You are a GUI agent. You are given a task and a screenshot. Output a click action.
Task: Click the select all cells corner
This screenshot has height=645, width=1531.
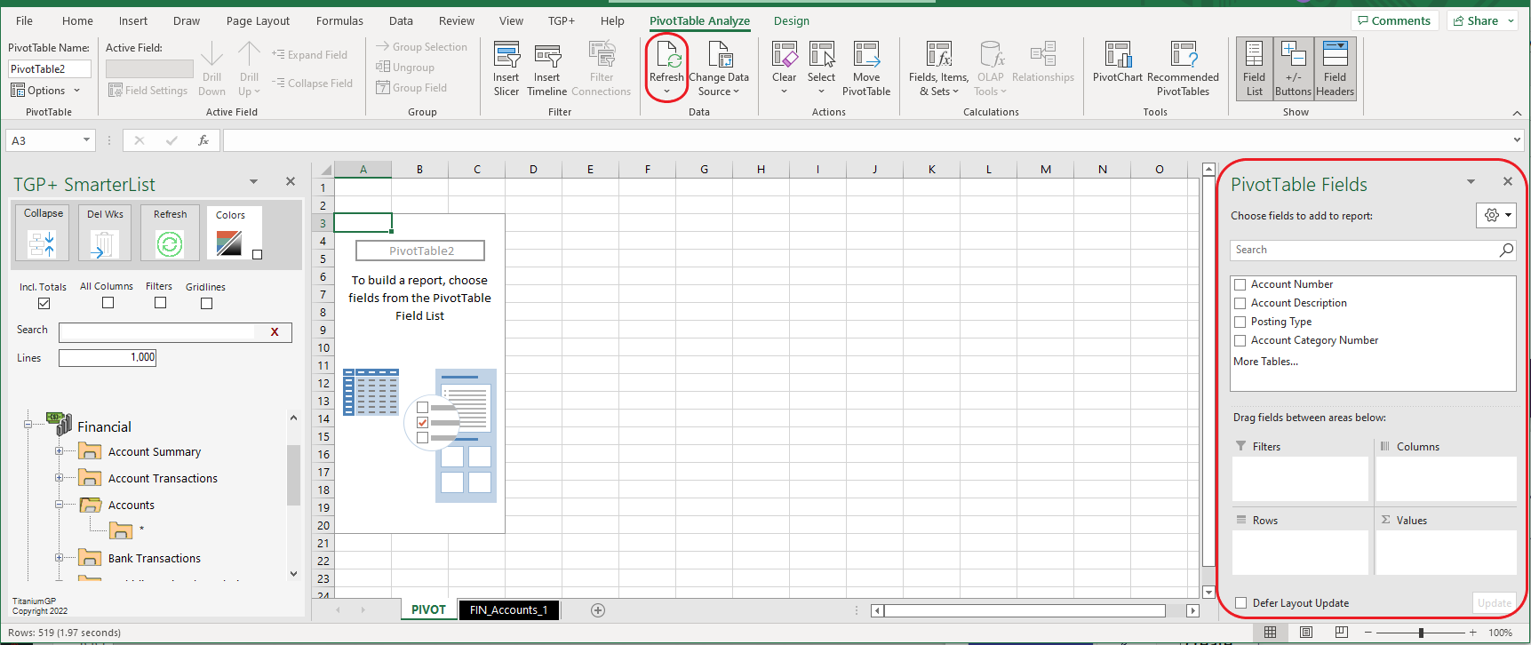tap(324, 170)
